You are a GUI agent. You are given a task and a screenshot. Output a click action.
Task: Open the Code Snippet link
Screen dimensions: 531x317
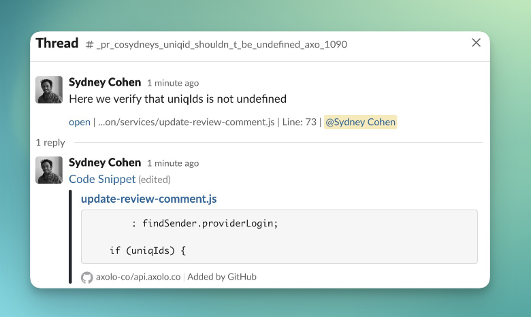click(102, 180)
